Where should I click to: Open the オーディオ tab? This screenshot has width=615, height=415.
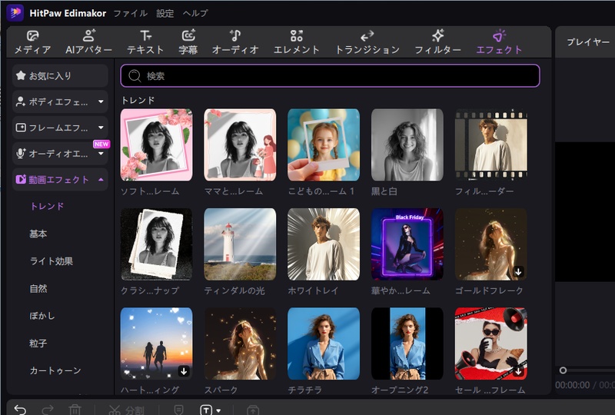pyautogui.click(x=235, y=42)
